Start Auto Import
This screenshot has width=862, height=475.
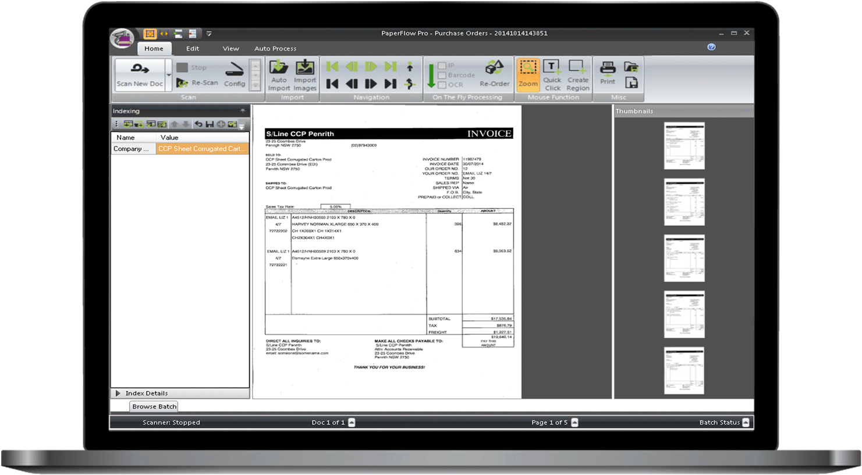tap(279, 76)
